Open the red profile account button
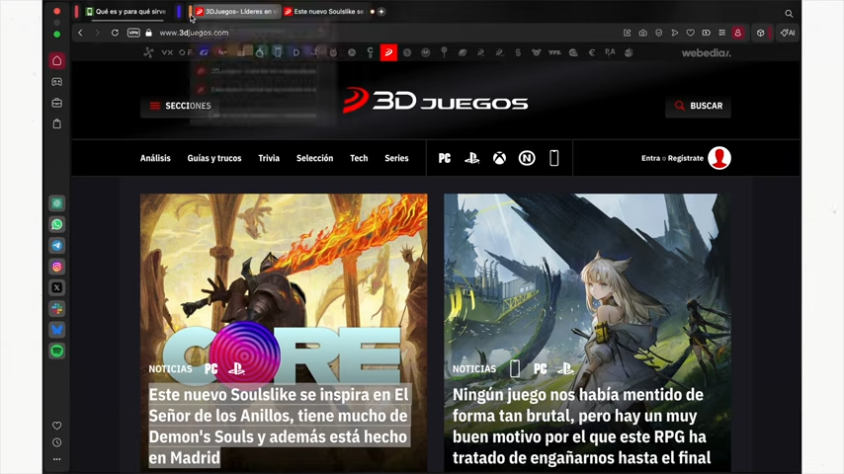 pyautogui.click(x=738, y=33)
